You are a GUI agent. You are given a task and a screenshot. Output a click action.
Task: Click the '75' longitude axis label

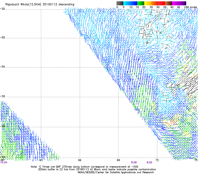pyautogui.click(x=196, y=160)
